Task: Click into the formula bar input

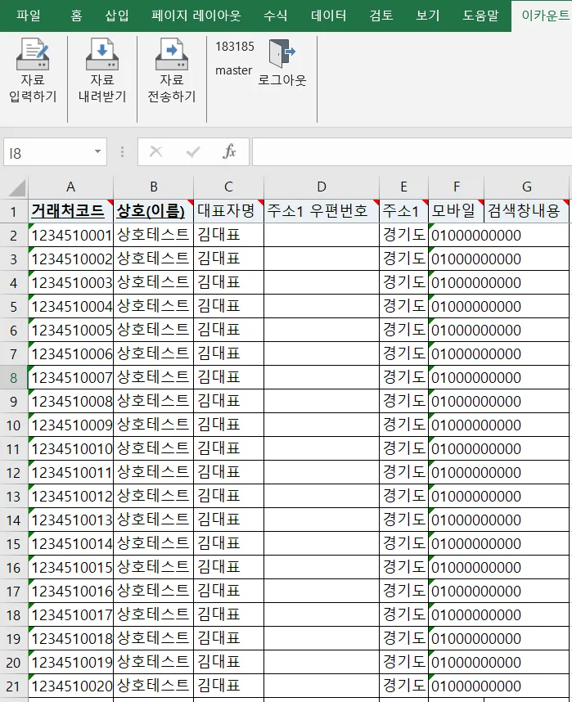Action: point(412,152)
